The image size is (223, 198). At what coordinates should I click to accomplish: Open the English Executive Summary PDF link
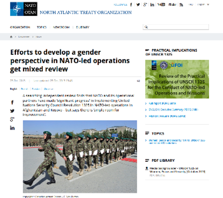173,110
